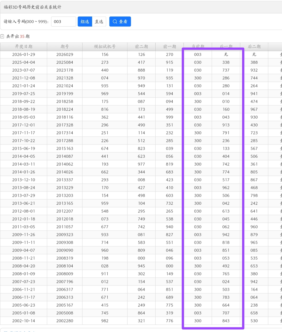
Task: Click the 前一期 column header
Action: 169,46
